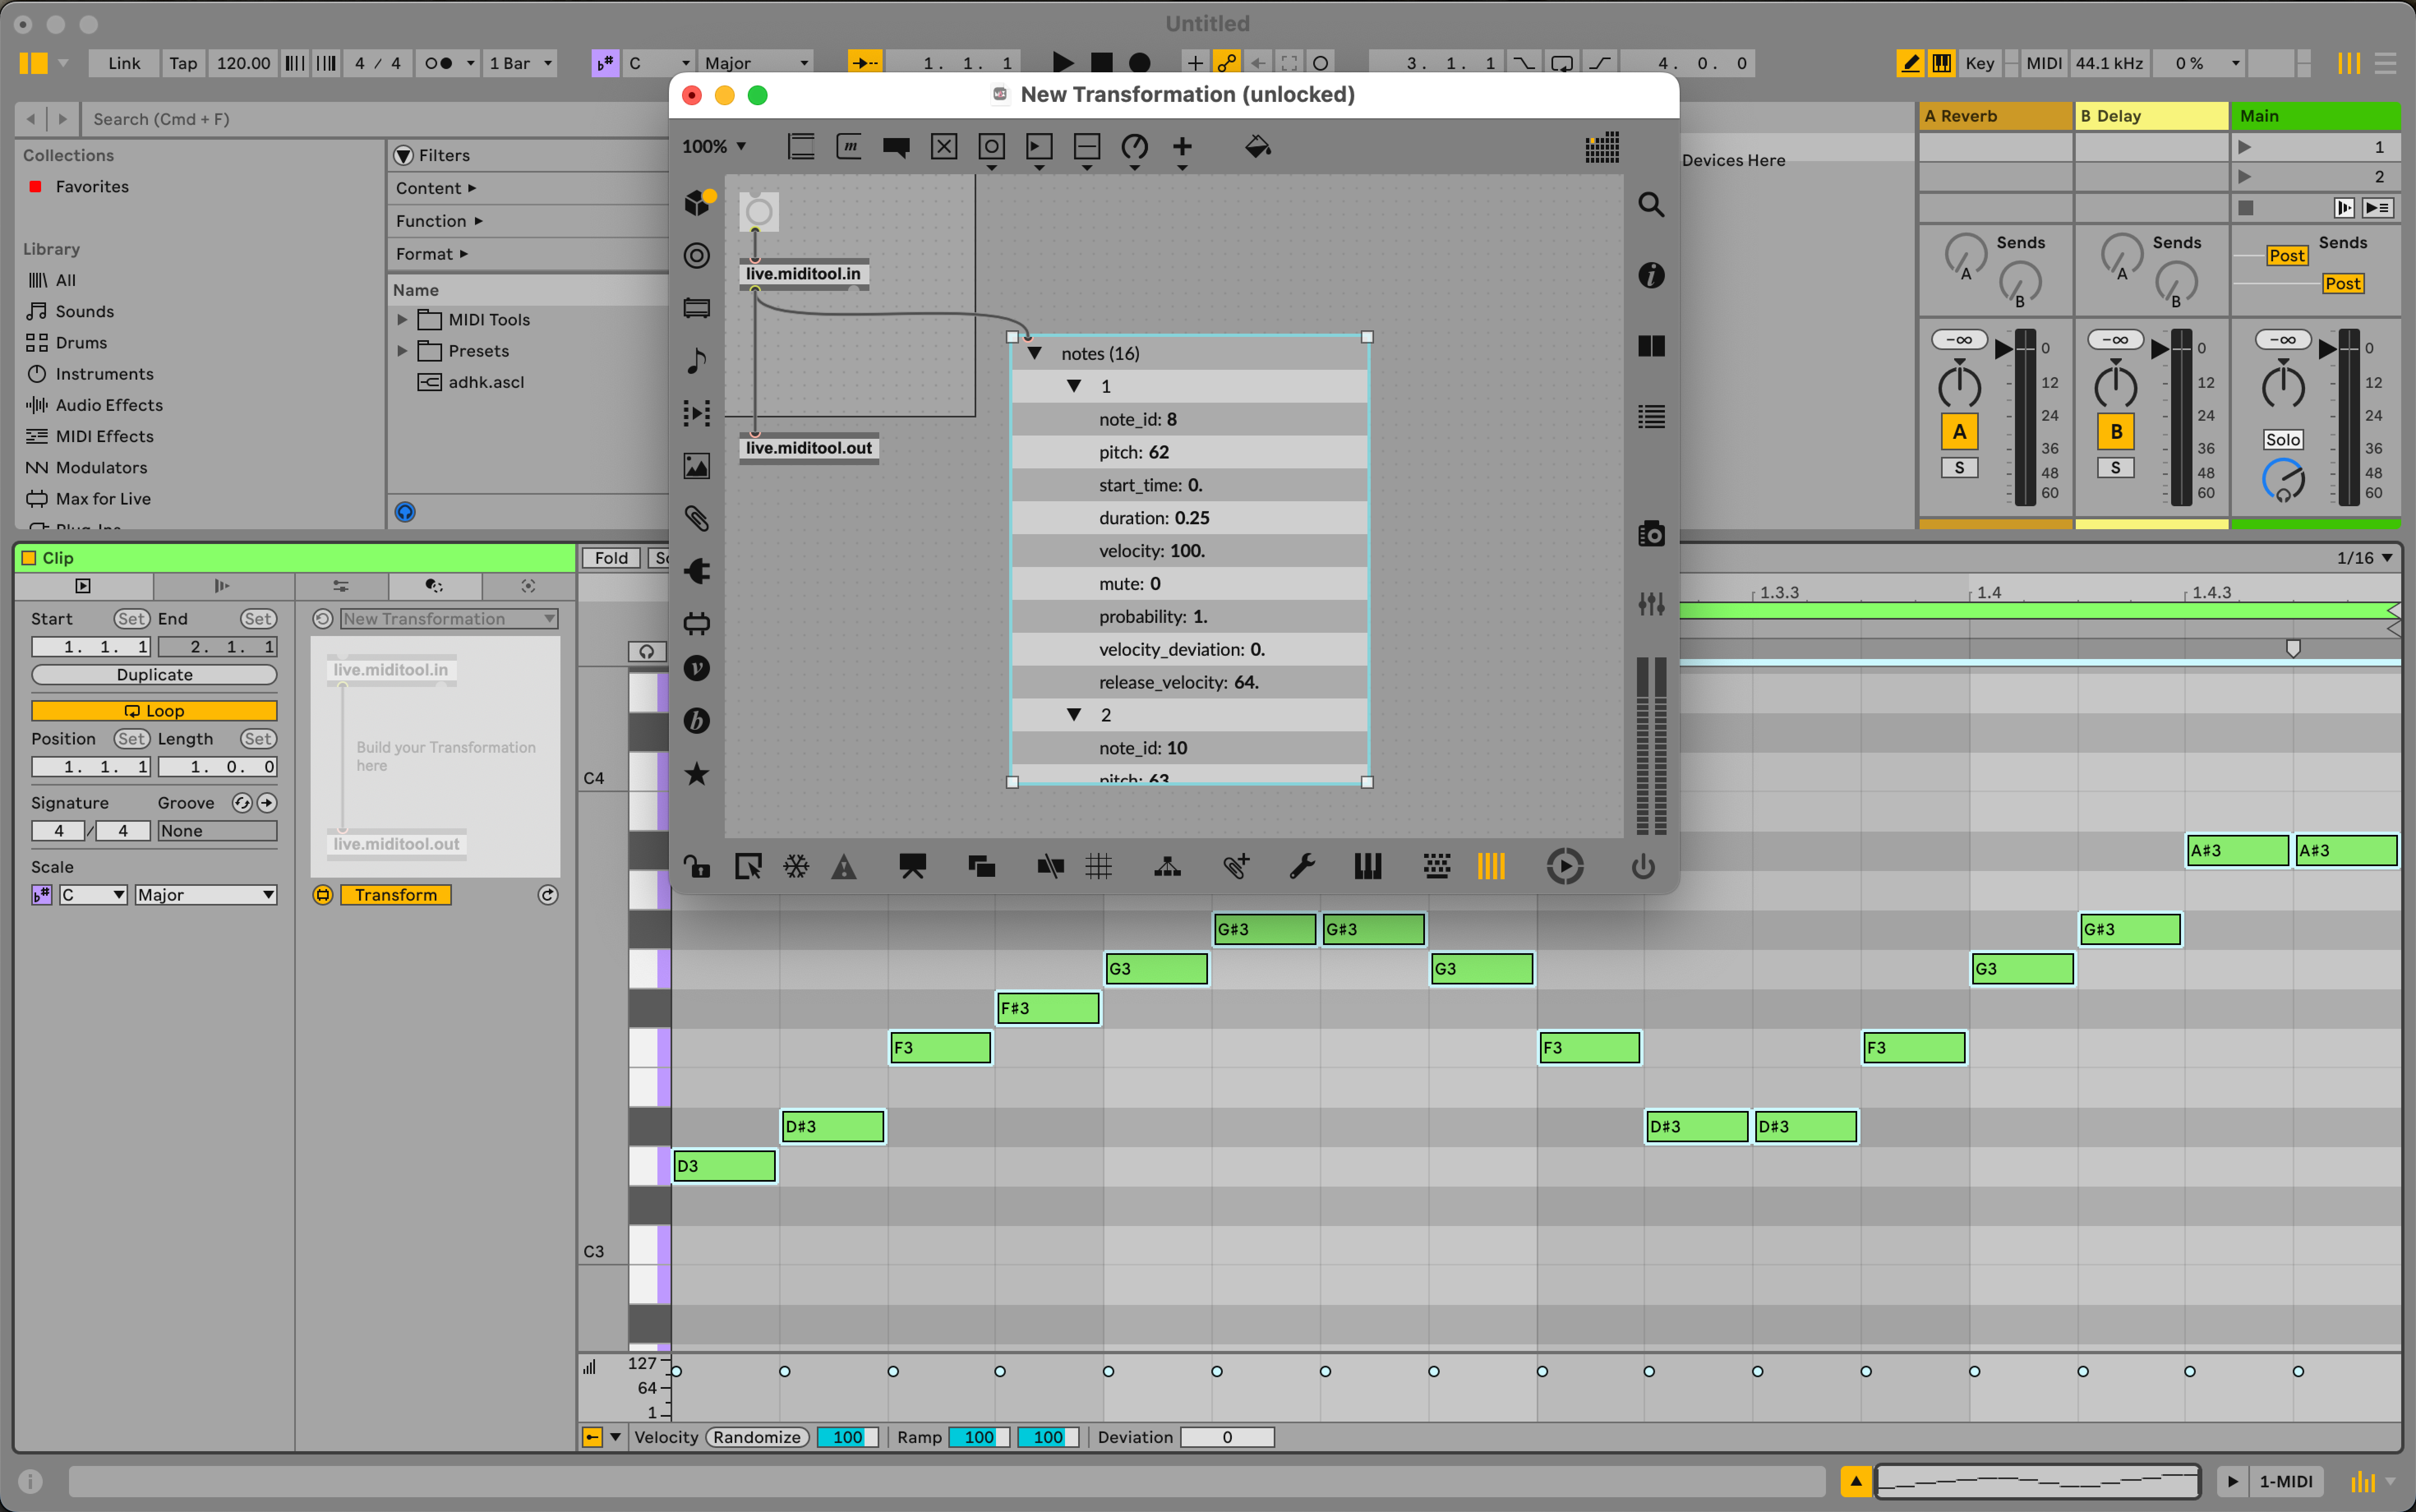
Task: Click the Max search magnifier icon
Action: pyautogui.click(x=1651, y=205)
